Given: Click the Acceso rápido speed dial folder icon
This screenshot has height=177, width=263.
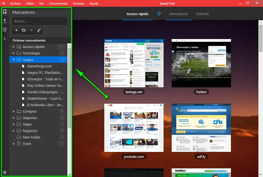Looking at the screenshot, I should point(19,47).
